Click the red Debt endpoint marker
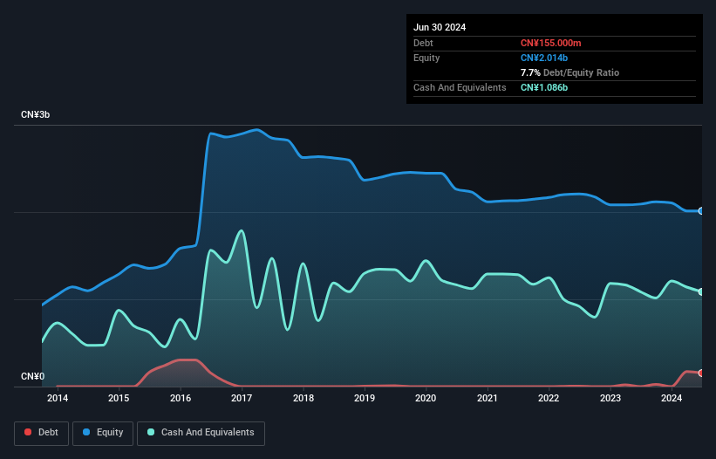The width and height of the screenshot is (716, 459). click(x=700, y=373)
